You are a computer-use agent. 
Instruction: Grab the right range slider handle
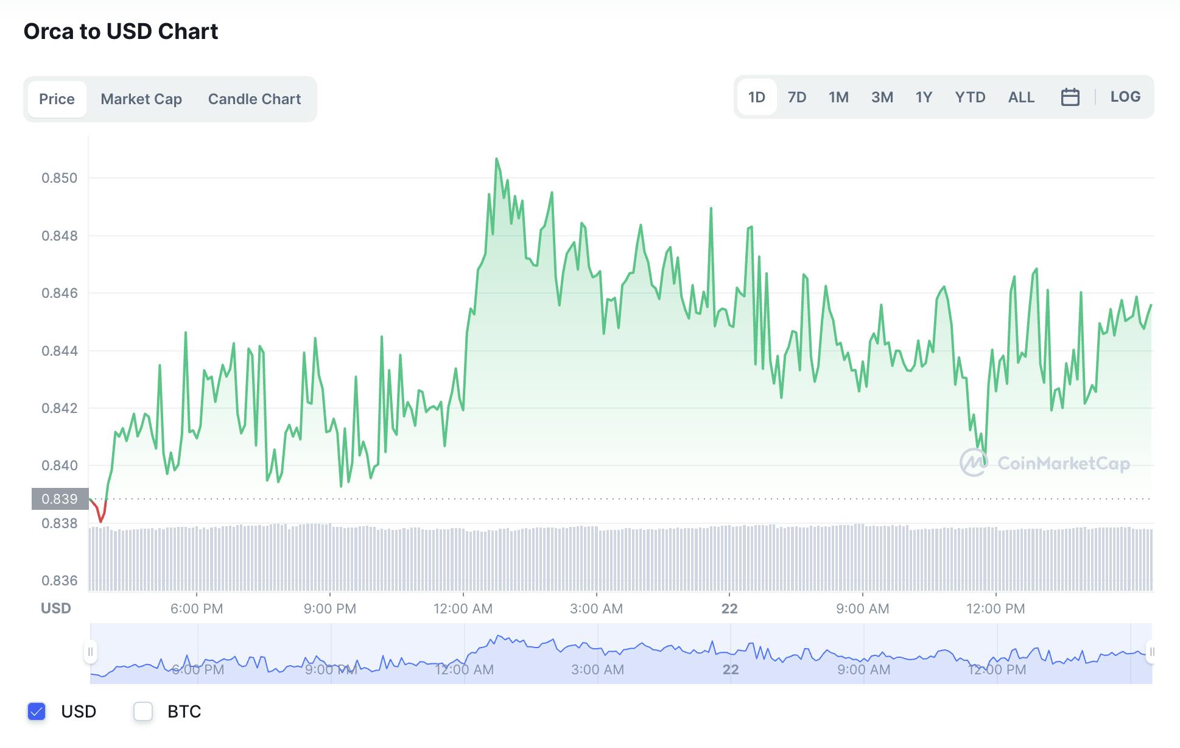1151,652
